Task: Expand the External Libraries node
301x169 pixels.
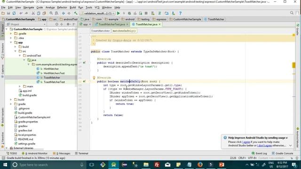Action: (7, 148)
